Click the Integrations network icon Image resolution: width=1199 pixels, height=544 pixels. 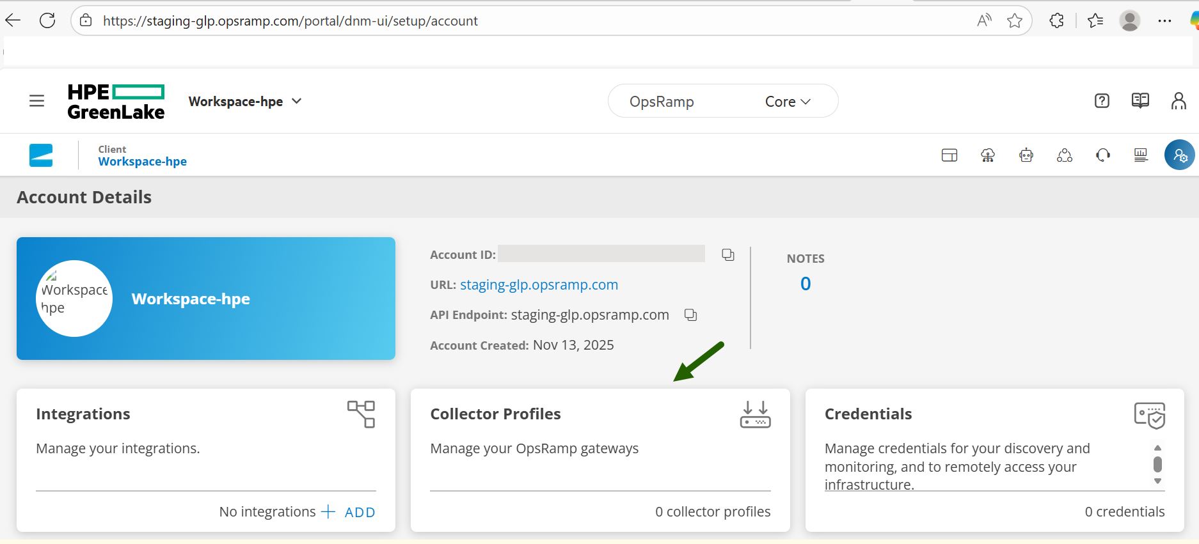361,414
